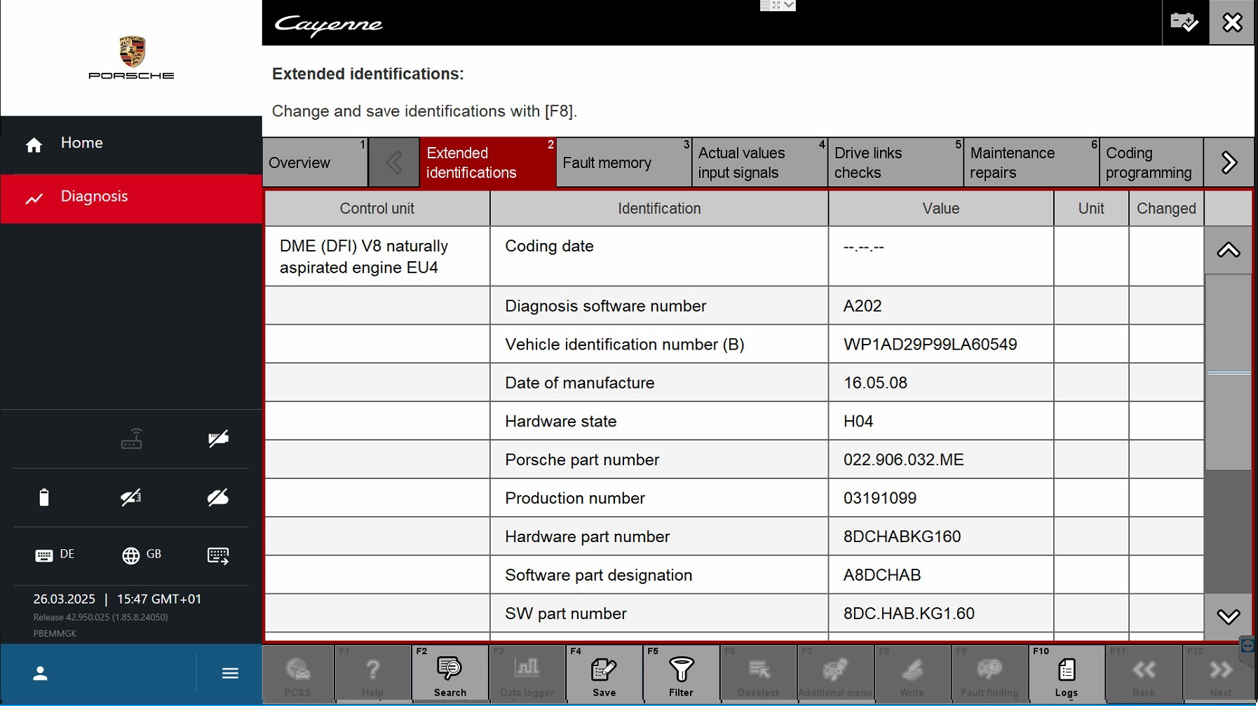Click the Porsche part number value 022.906.032.ME
Screen dimensions: 1258x706
[x=903, y=460]
